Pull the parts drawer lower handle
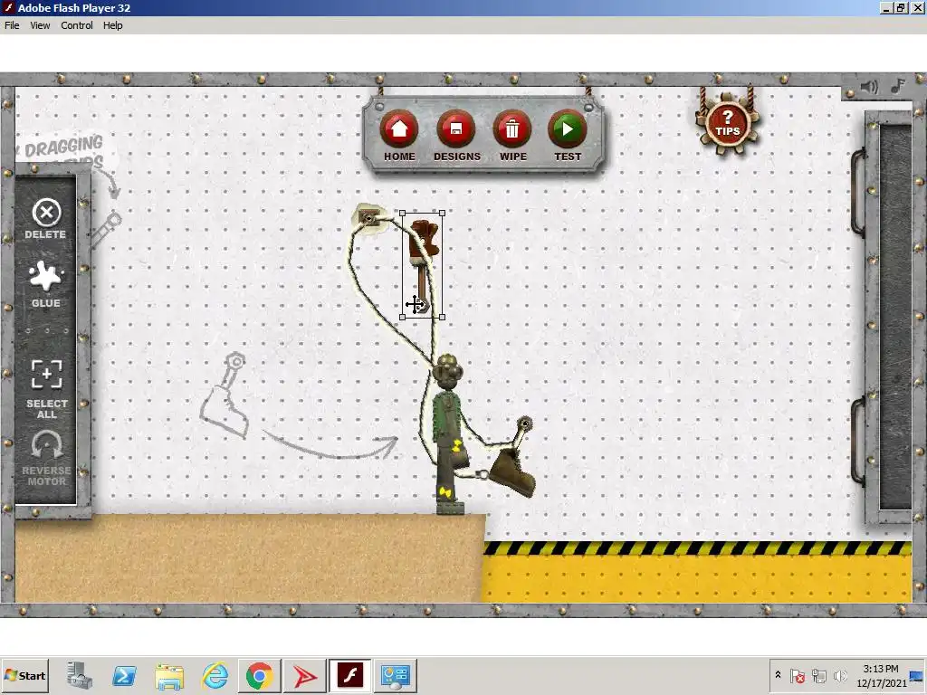 tap(856, 441)
